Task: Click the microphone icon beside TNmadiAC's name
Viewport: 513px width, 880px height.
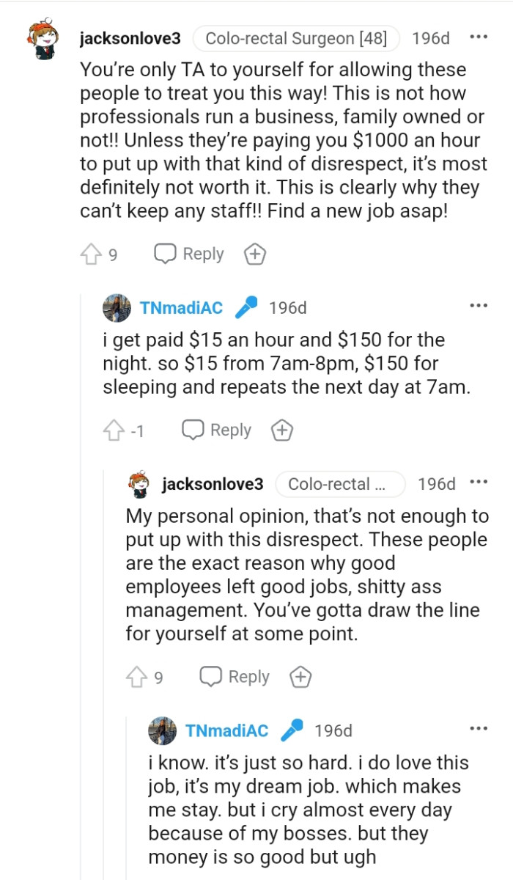Action: point(247,307)
